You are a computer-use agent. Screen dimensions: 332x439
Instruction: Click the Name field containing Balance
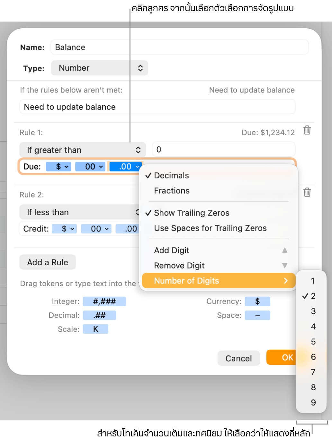[179, 48]
